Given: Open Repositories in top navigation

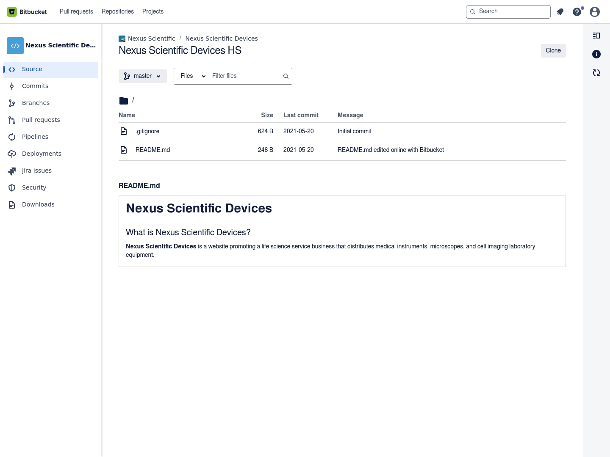Looking at the screenshot, I should pyautogui.click(x=118, y=11).
